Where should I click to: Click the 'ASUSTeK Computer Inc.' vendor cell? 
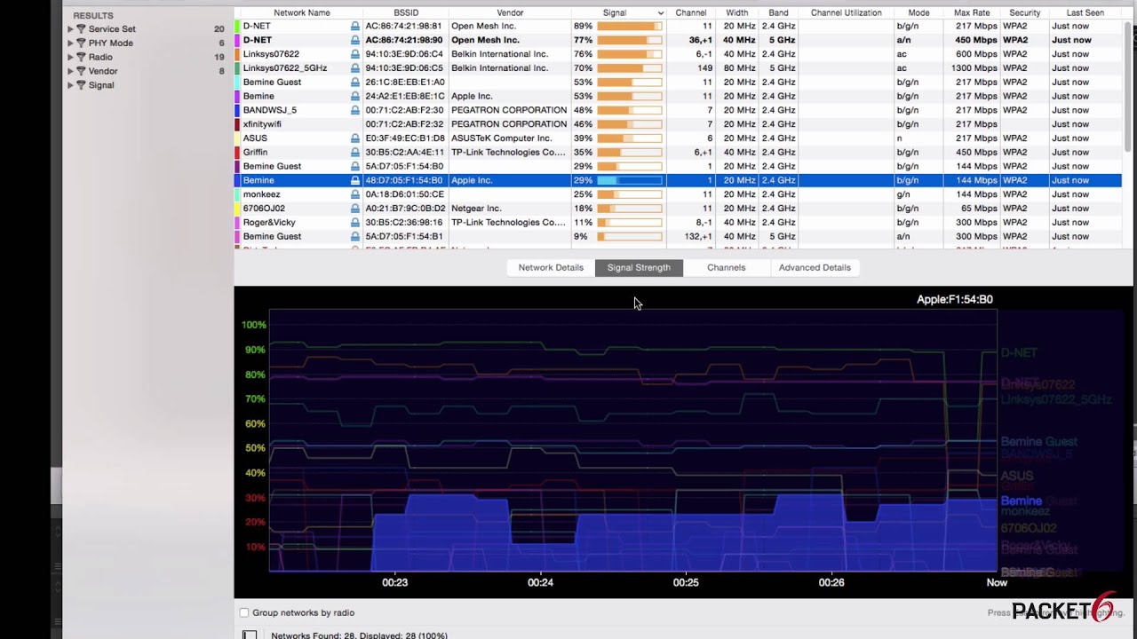point(501,138)
